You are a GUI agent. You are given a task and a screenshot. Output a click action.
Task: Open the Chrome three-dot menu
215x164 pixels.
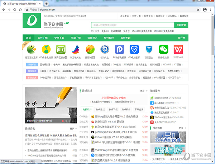pyautogui.click(x=209, y=10)
